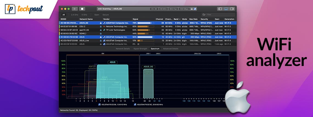The image size is (313, 117).
Task: Sort by the Network Name column header
Action: (86, 19)
